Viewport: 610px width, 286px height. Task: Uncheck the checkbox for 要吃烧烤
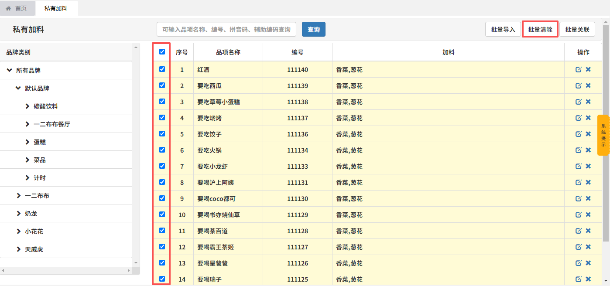coord(162,117)
